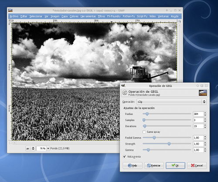Click the quick mask toggle icon at bottom left

click(10, 143)
